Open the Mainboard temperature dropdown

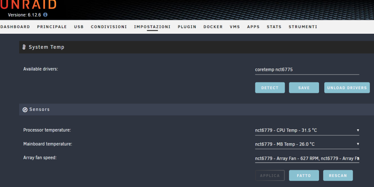click(x=307, y=144)
